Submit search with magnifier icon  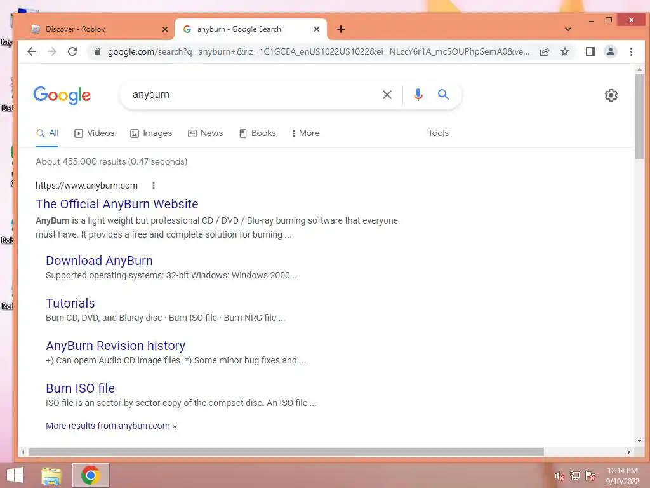point(444,95)
